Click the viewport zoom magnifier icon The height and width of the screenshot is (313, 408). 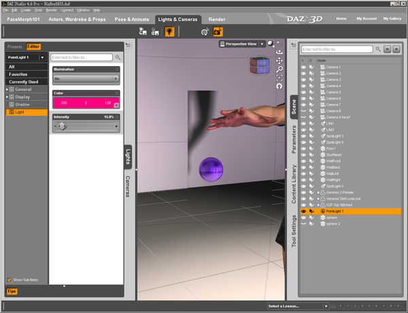pyautogui.click(x=279, y=69)
